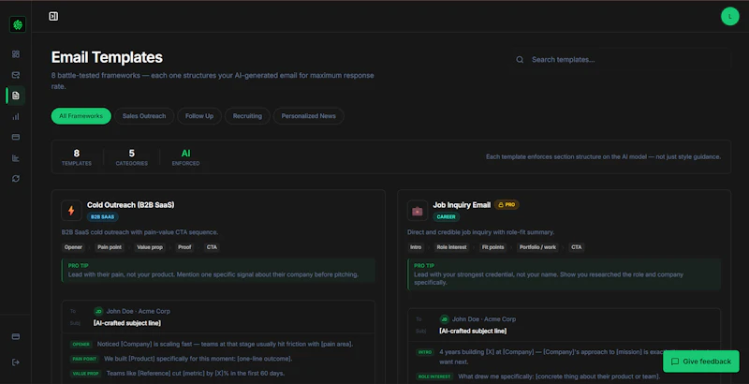Click the Fit points chip

tap(492, 247)
